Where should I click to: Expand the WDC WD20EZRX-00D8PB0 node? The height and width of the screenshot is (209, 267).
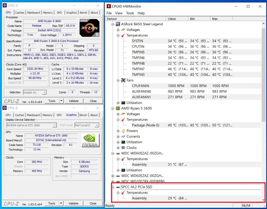[x=113, y=181]
